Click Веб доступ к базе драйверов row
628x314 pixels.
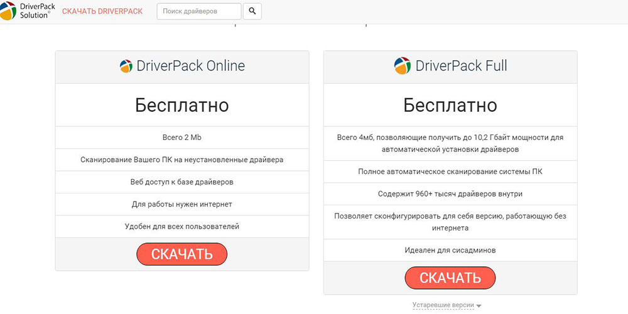pyautogui.click(x=182, y=182)
